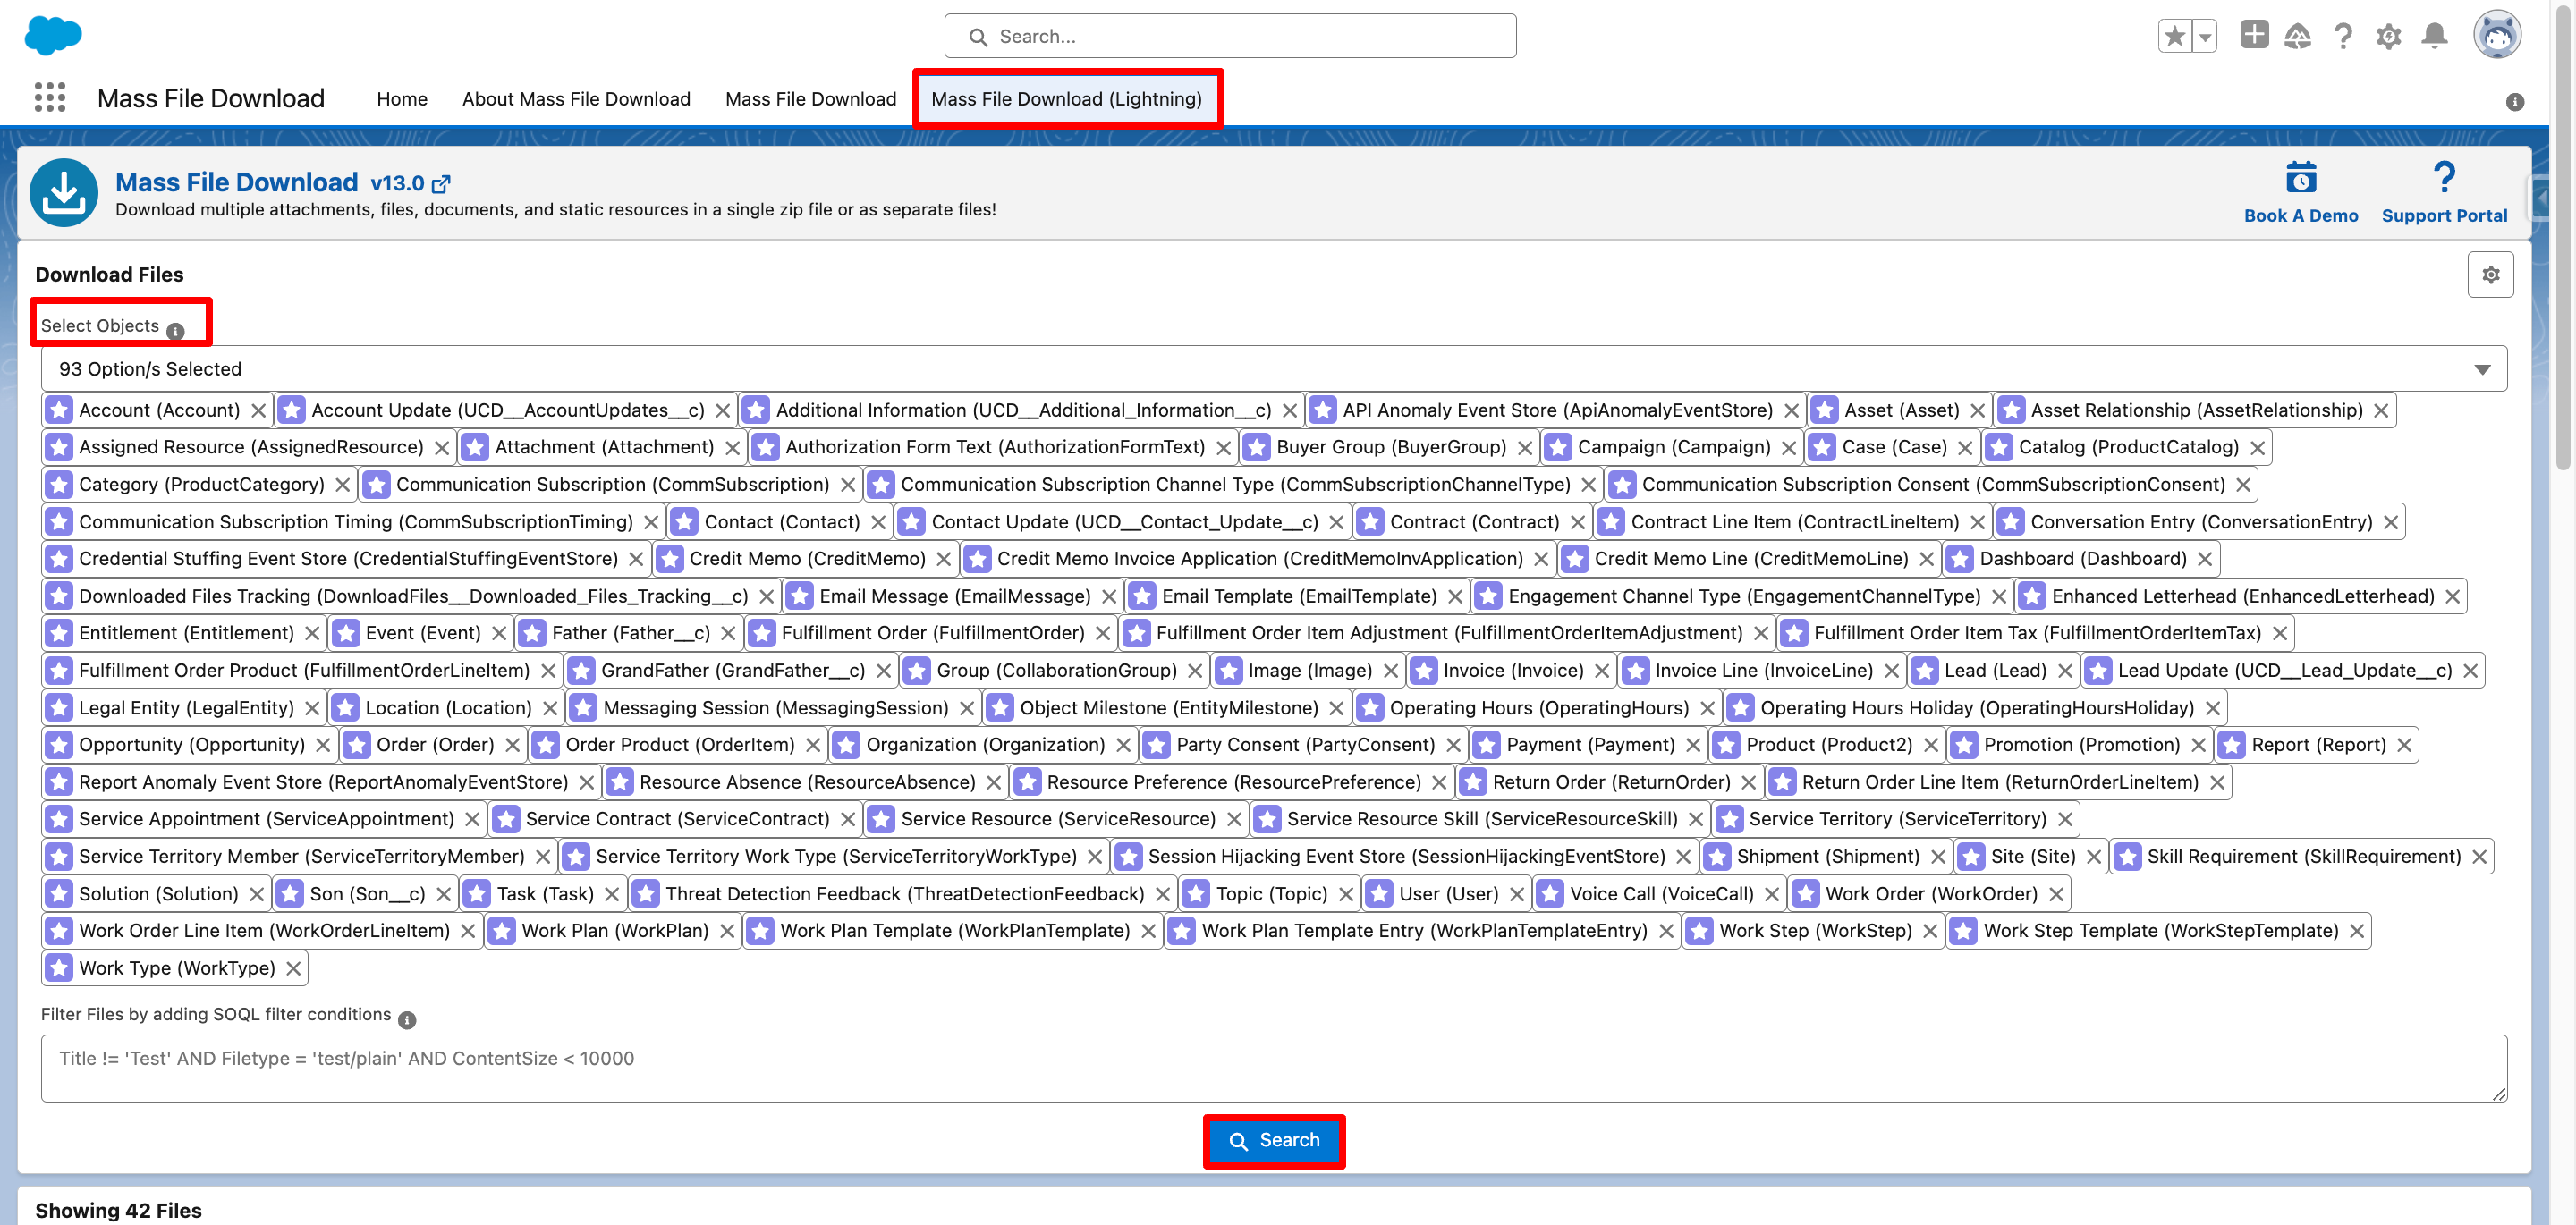
Task: Click the blue Search button
Action: 1273,1140
